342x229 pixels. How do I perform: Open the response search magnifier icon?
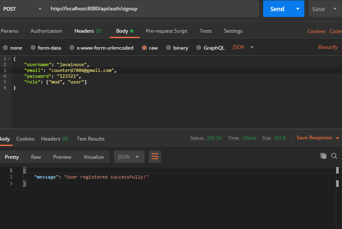click(334, 156)
